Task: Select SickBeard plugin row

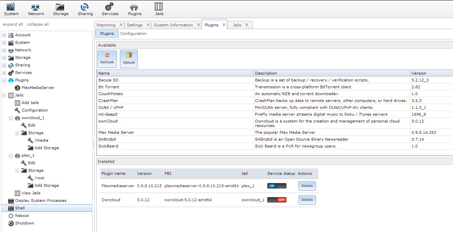Action: [275, 146]
